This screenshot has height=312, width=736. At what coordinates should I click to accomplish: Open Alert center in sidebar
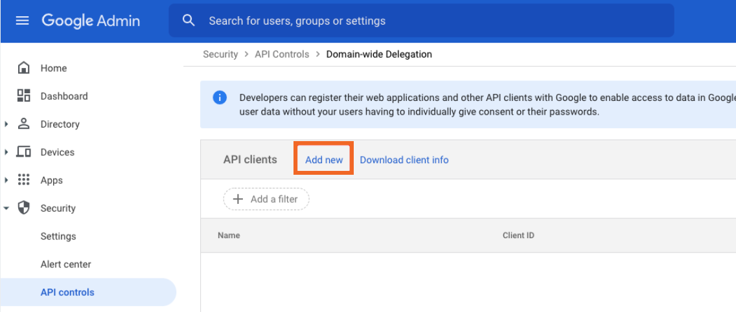click(65, 264)
